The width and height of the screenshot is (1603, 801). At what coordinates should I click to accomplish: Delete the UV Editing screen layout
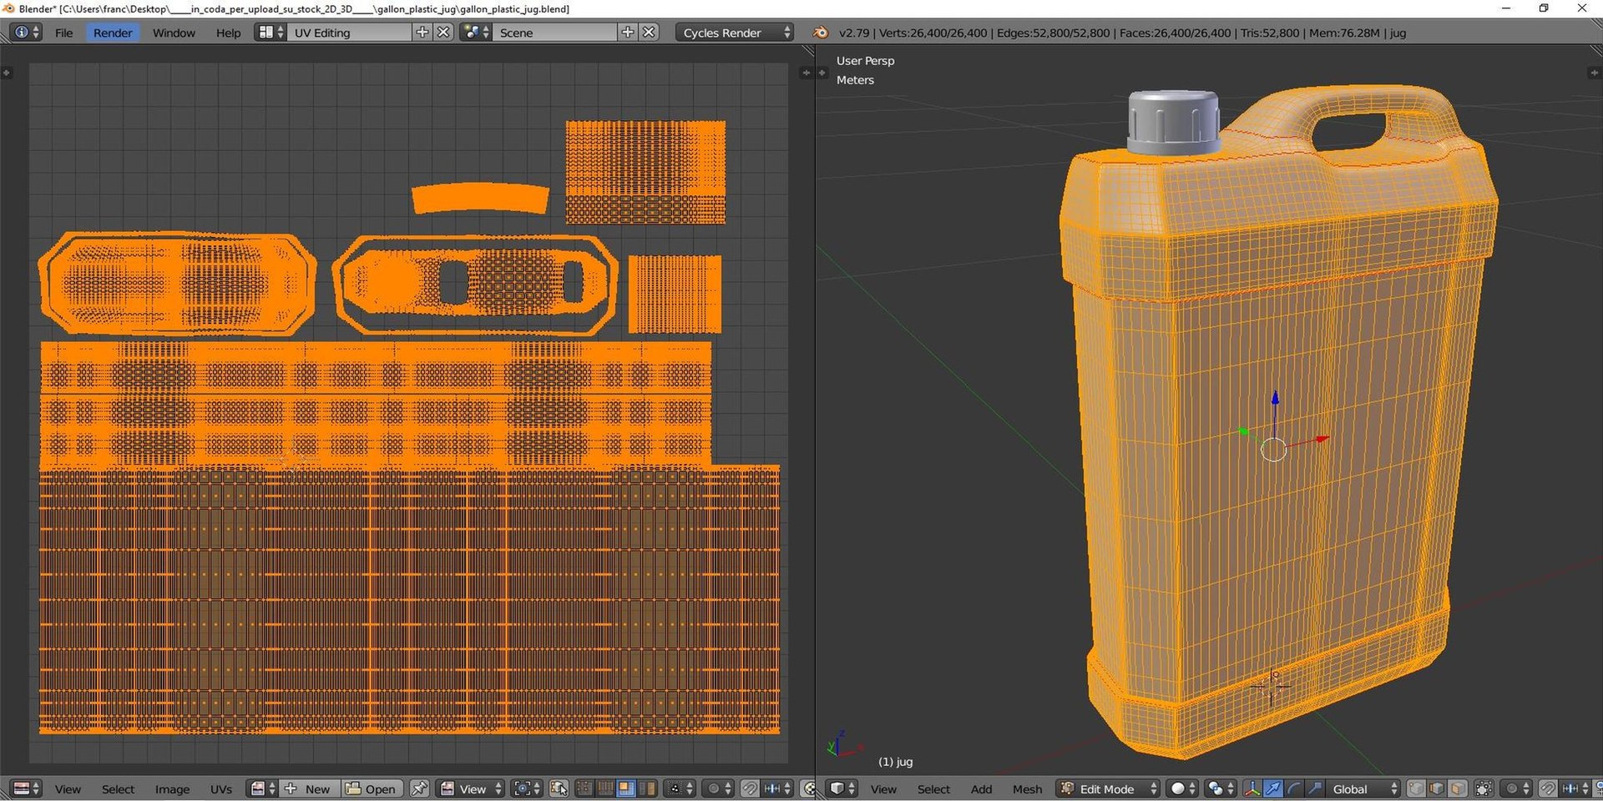tap(443, 33)
